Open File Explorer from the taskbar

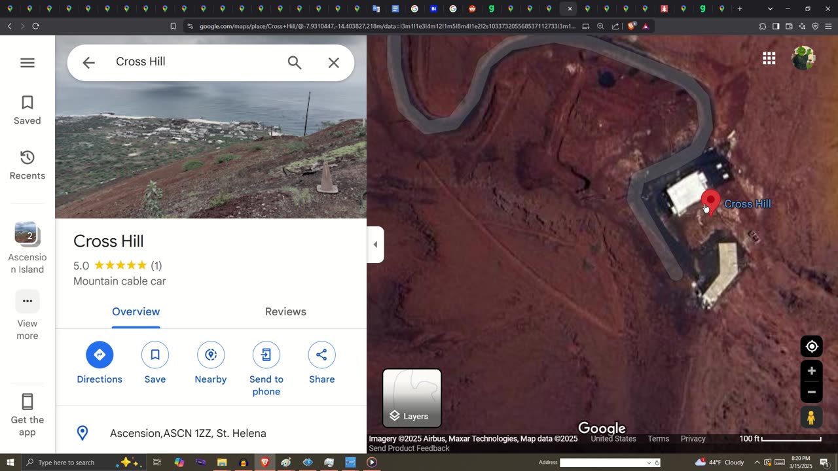coord(222,462)
